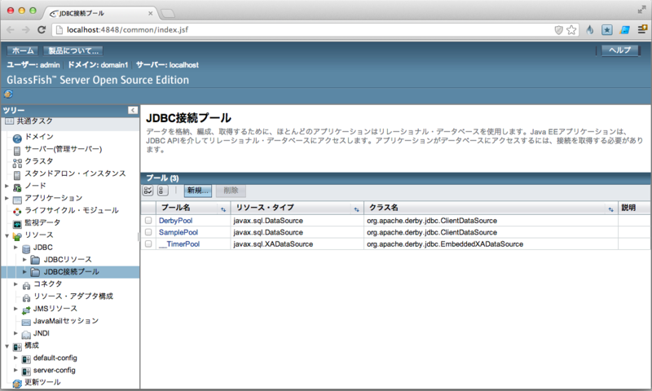Click the bookmark star in the address bar

coord(571,29)
